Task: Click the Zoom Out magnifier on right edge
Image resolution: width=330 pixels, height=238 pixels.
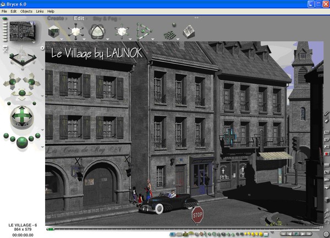Action: 326,215
